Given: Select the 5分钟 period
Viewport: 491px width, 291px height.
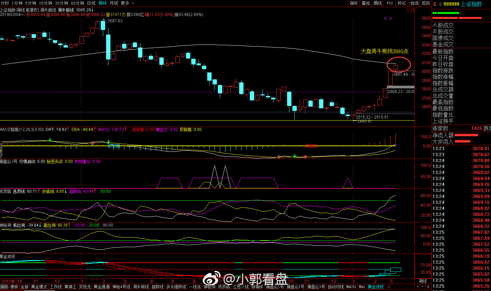Looking at the screenshot, I should pyautogui.click(x=31, y=3).
